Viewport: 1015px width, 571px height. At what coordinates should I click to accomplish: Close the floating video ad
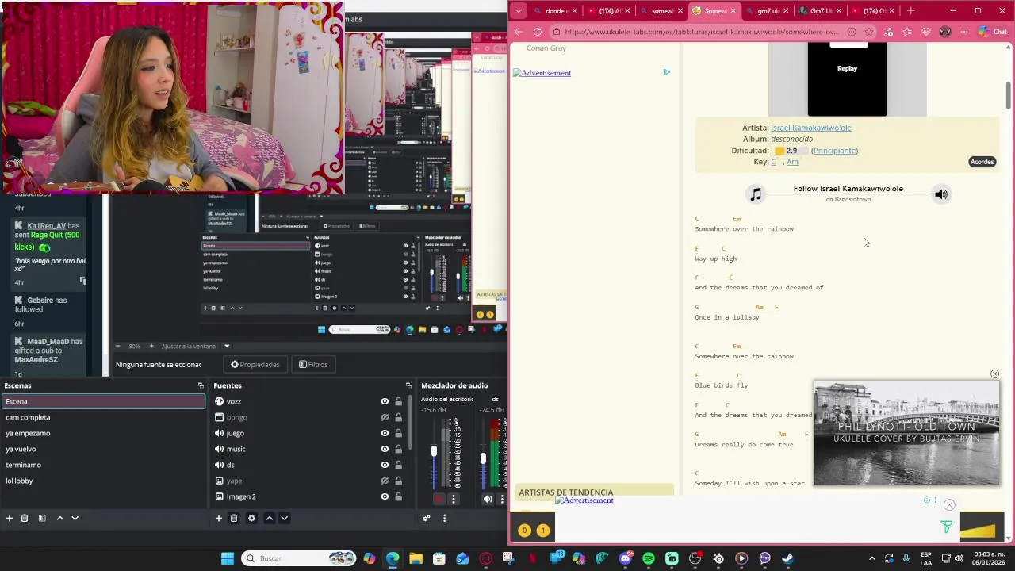point(994,374)
